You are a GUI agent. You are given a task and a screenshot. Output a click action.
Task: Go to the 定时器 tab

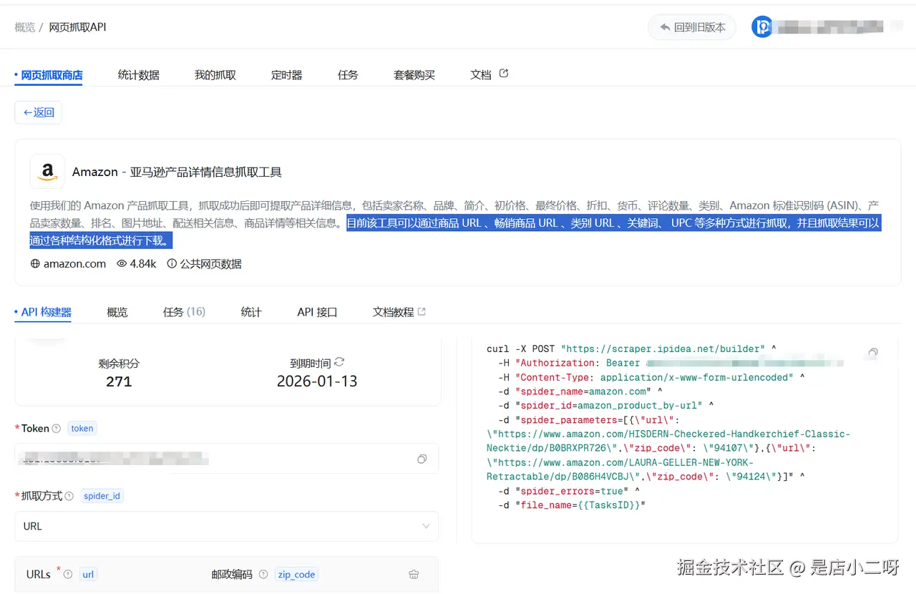[x=287, y=75]
